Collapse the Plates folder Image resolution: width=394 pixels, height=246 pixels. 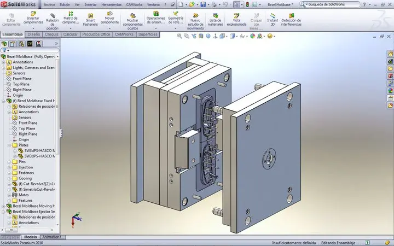[9, 145]
